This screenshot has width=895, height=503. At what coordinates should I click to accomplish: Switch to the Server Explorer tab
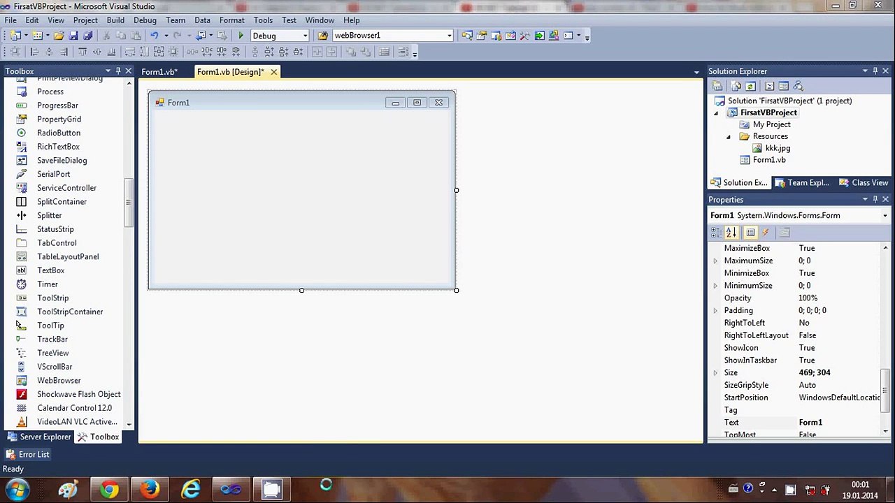tap(38, 437)
